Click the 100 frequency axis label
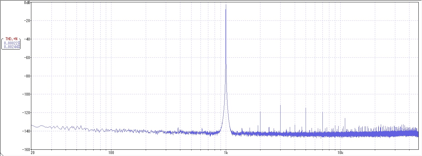422x156 pixels. coord(111,153)
